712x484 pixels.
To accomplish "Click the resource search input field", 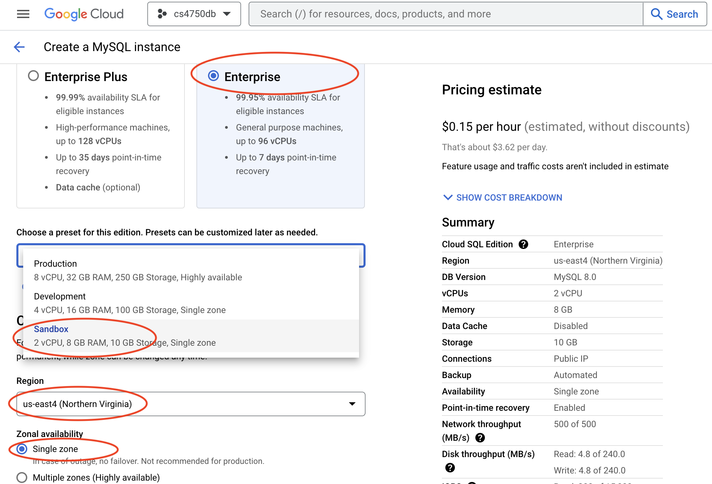I will [446, 14].
